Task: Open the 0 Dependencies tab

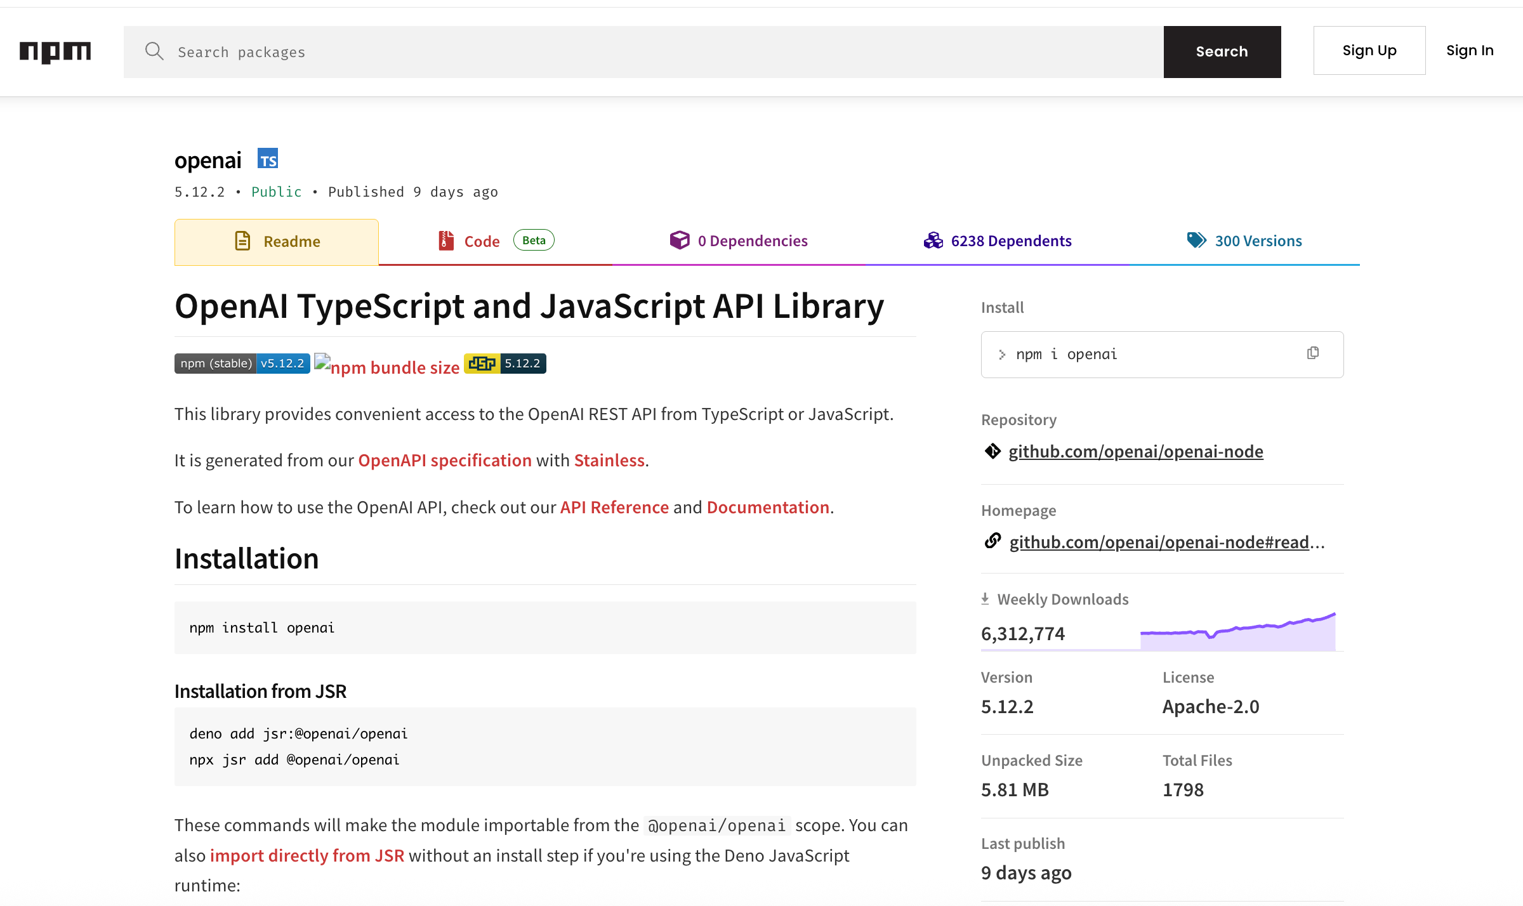Action: tap(738, 240)
